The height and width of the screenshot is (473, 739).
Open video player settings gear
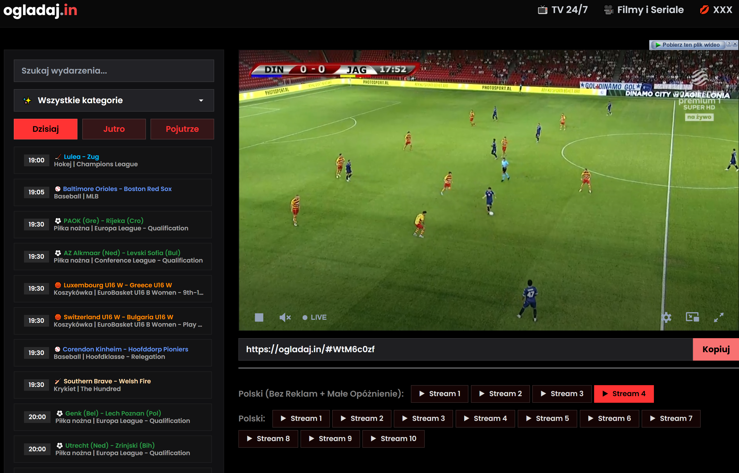666,317
